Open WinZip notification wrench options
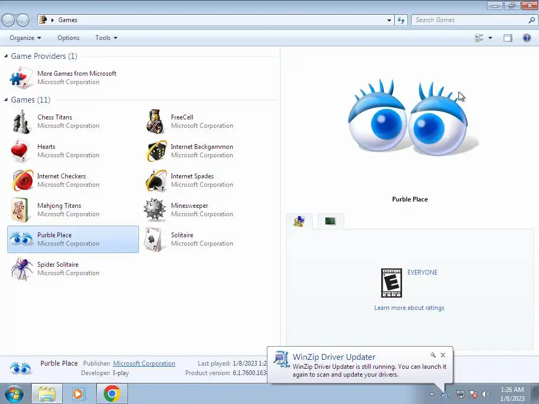539x404 pixels. click(x=433, y=355)
